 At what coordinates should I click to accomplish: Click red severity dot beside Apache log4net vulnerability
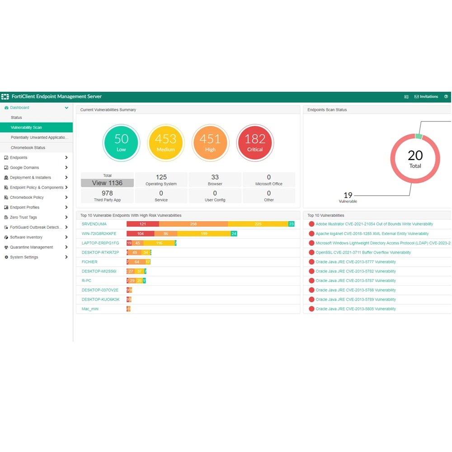(311, 234)
